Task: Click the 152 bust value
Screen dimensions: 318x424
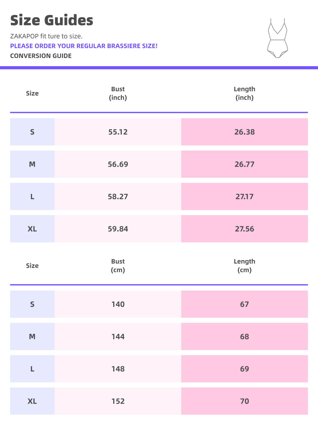Action: tap(118, 401)
